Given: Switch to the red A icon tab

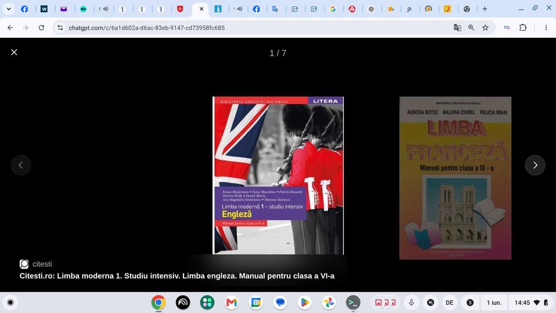Looking at the screenshot, I should pyautogui.click(x=352, y=9).
